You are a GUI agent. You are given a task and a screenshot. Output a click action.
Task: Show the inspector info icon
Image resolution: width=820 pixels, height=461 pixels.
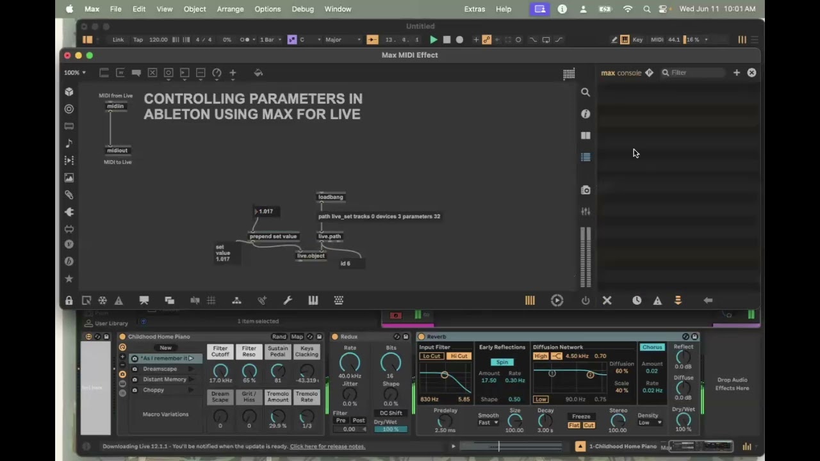[586, 114]
